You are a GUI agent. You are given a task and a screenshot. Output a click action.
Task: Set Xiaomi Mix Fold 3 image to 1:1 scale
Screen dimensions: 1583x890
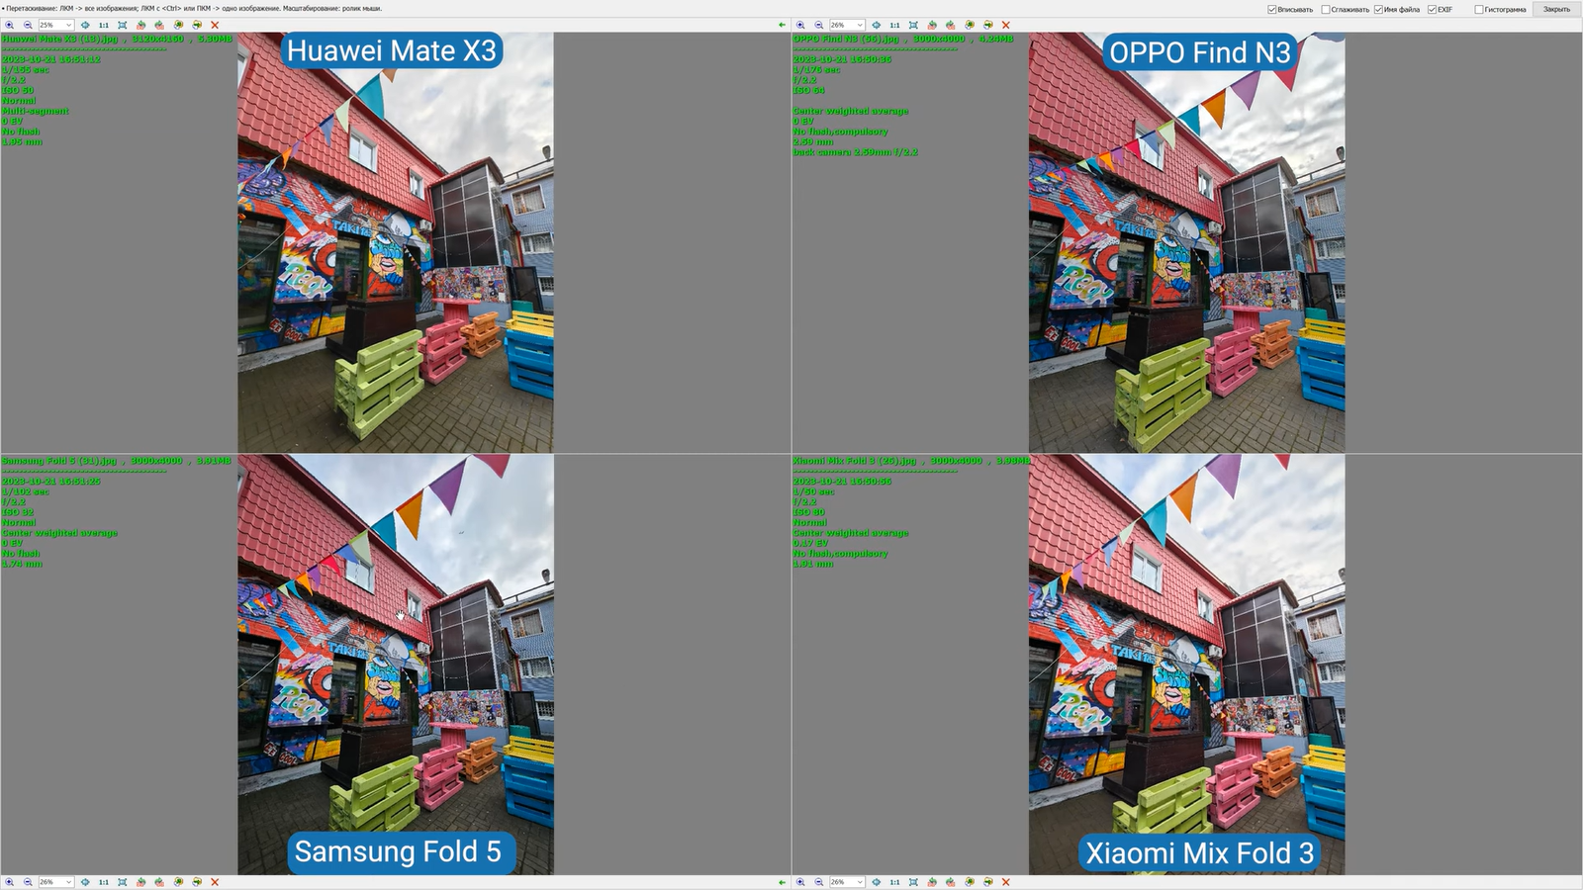pyautogui.click(x=895, y=882)
